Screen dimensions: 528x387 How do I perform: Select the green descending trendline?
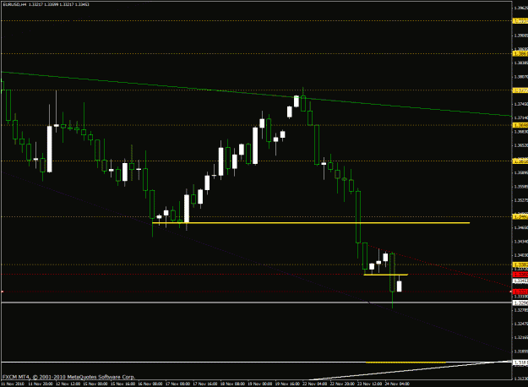(x=256, y=94)
